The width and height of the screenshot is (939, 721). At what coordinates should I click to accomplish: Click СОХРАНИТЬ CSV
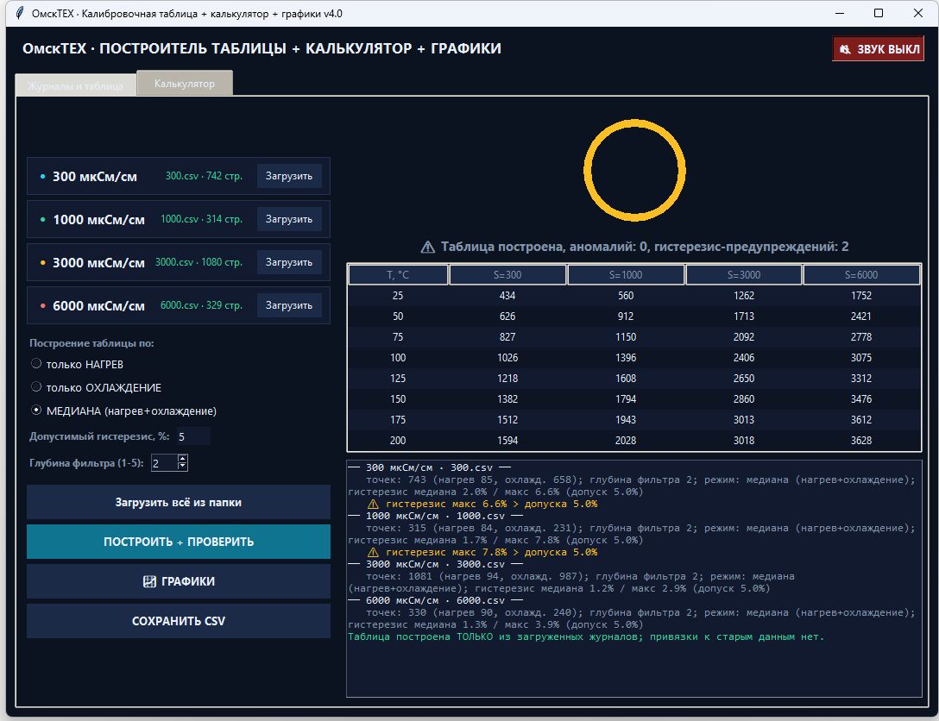point(179,620)
